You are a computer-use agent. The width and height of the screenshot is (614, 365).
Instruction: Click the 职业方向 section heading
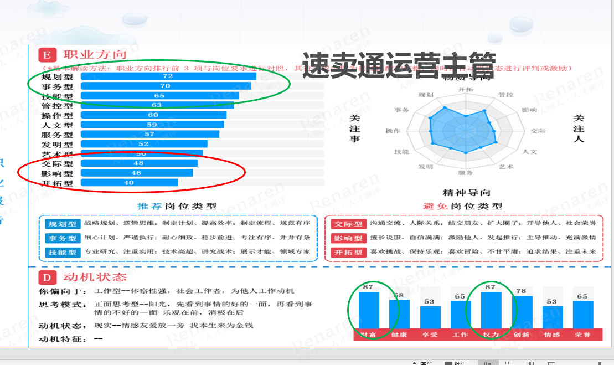[x=95, y=55]
